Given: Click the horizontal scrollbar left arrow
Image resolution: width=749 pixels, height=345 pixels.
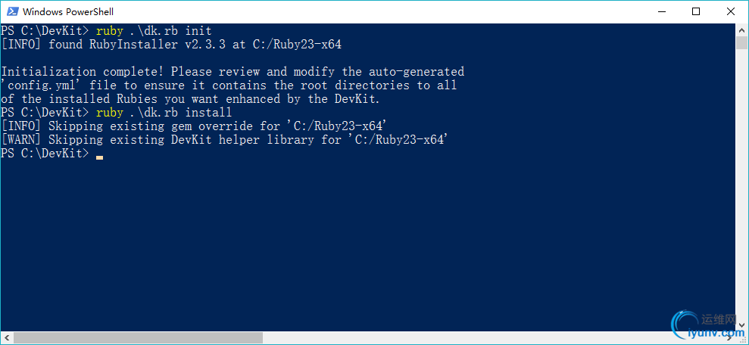Looking at the screenshot, I should click(x=6, y=337).
